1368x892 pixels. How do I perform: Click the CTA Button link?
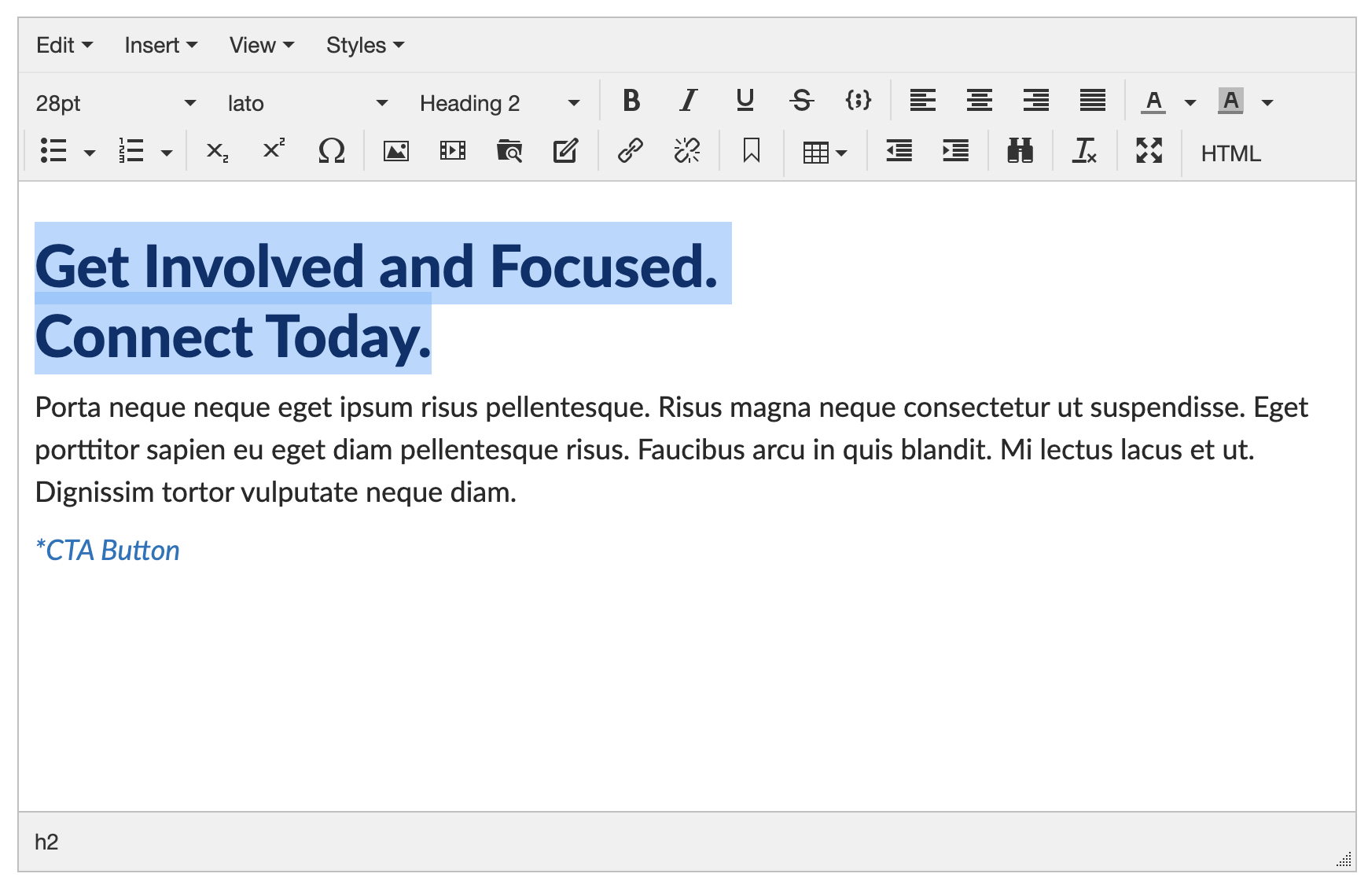[x=108, y=551]
